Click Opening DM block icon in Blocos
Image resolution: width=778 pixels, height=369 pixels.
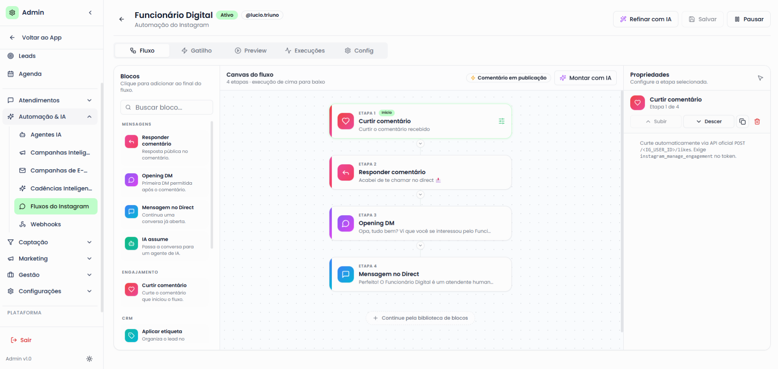[131, 180]
